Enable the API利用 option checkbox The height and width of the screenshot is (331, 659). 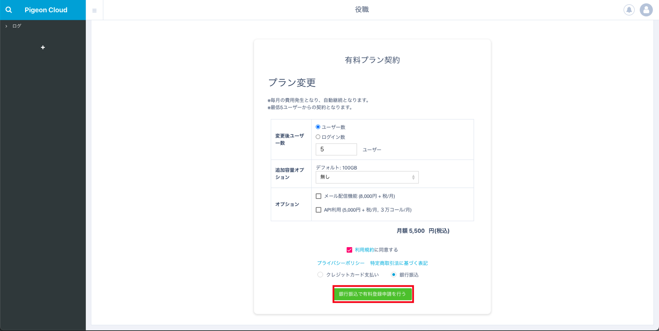coord(319,210)
